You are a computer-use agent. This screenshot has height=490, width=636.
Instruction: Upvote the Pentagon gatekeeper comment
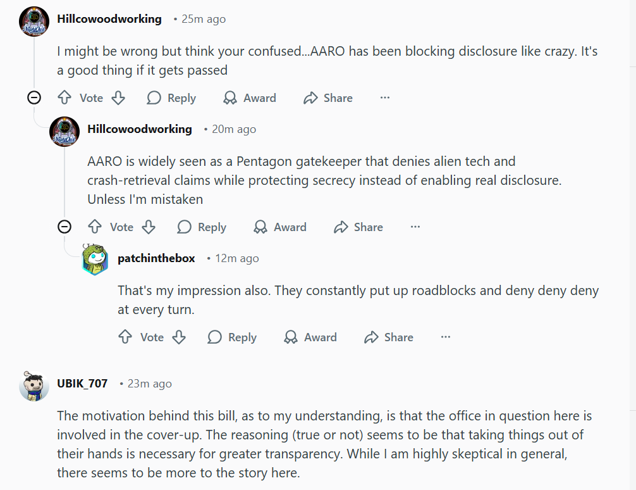pos(95,227)
